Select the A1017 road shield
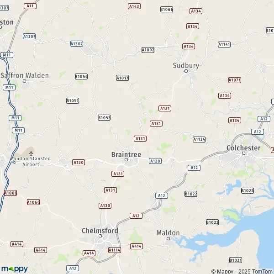This screenshot has height=274, width=274. [x=122, y=78]
